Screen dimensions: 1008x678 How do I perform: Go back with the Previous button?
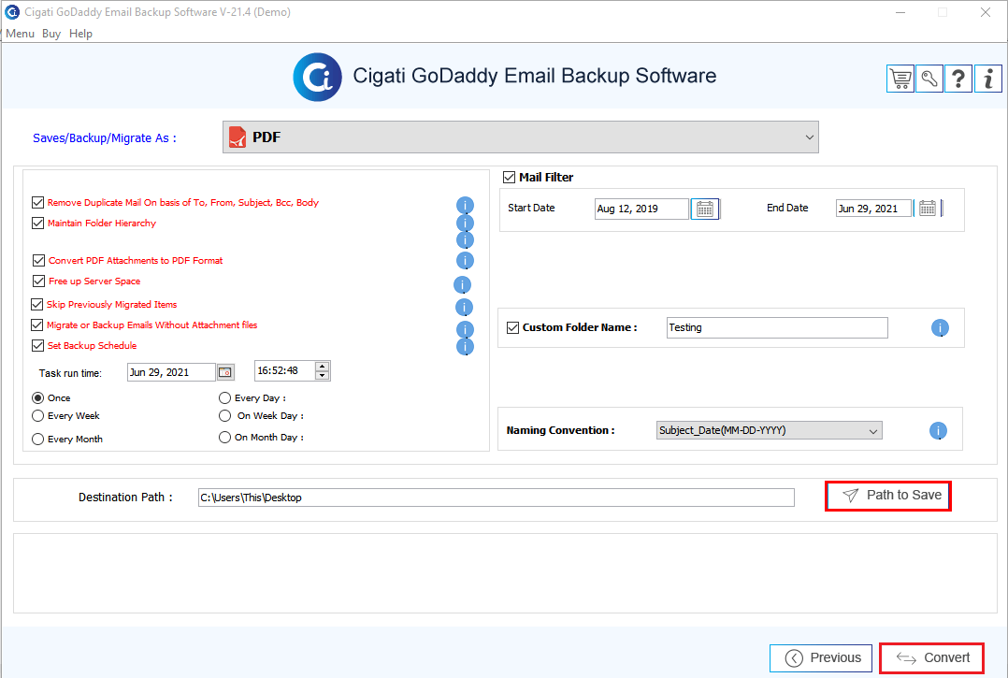click(x=821, y=658)
